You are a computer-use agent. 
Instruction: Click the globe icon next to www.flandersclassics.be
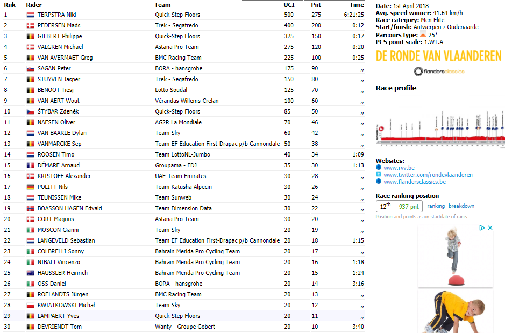tap(379, 181)
